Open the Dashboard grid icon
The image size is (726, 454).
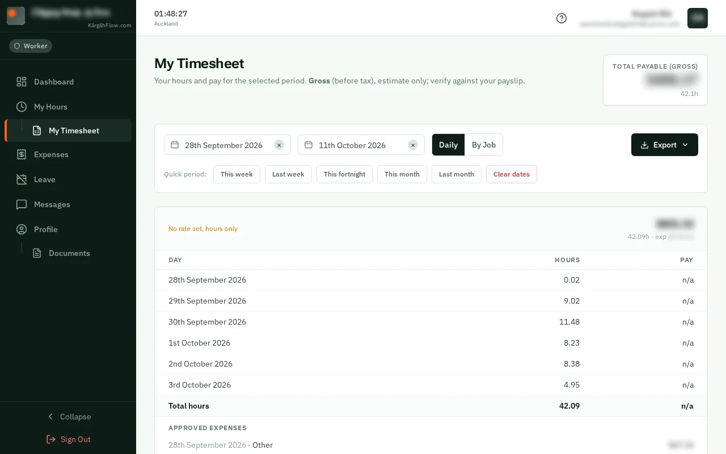[22, 82]
